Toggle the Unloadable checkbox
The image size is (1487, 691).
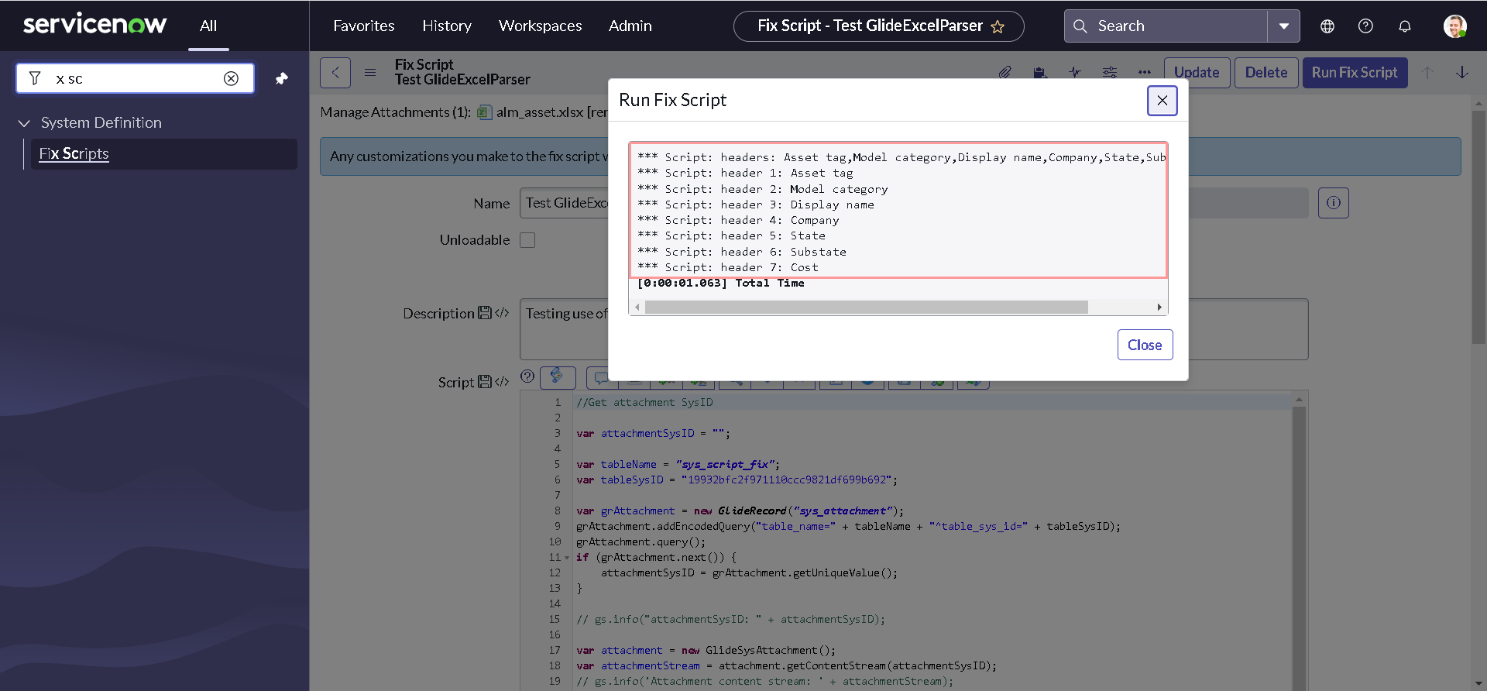[527, 240]
